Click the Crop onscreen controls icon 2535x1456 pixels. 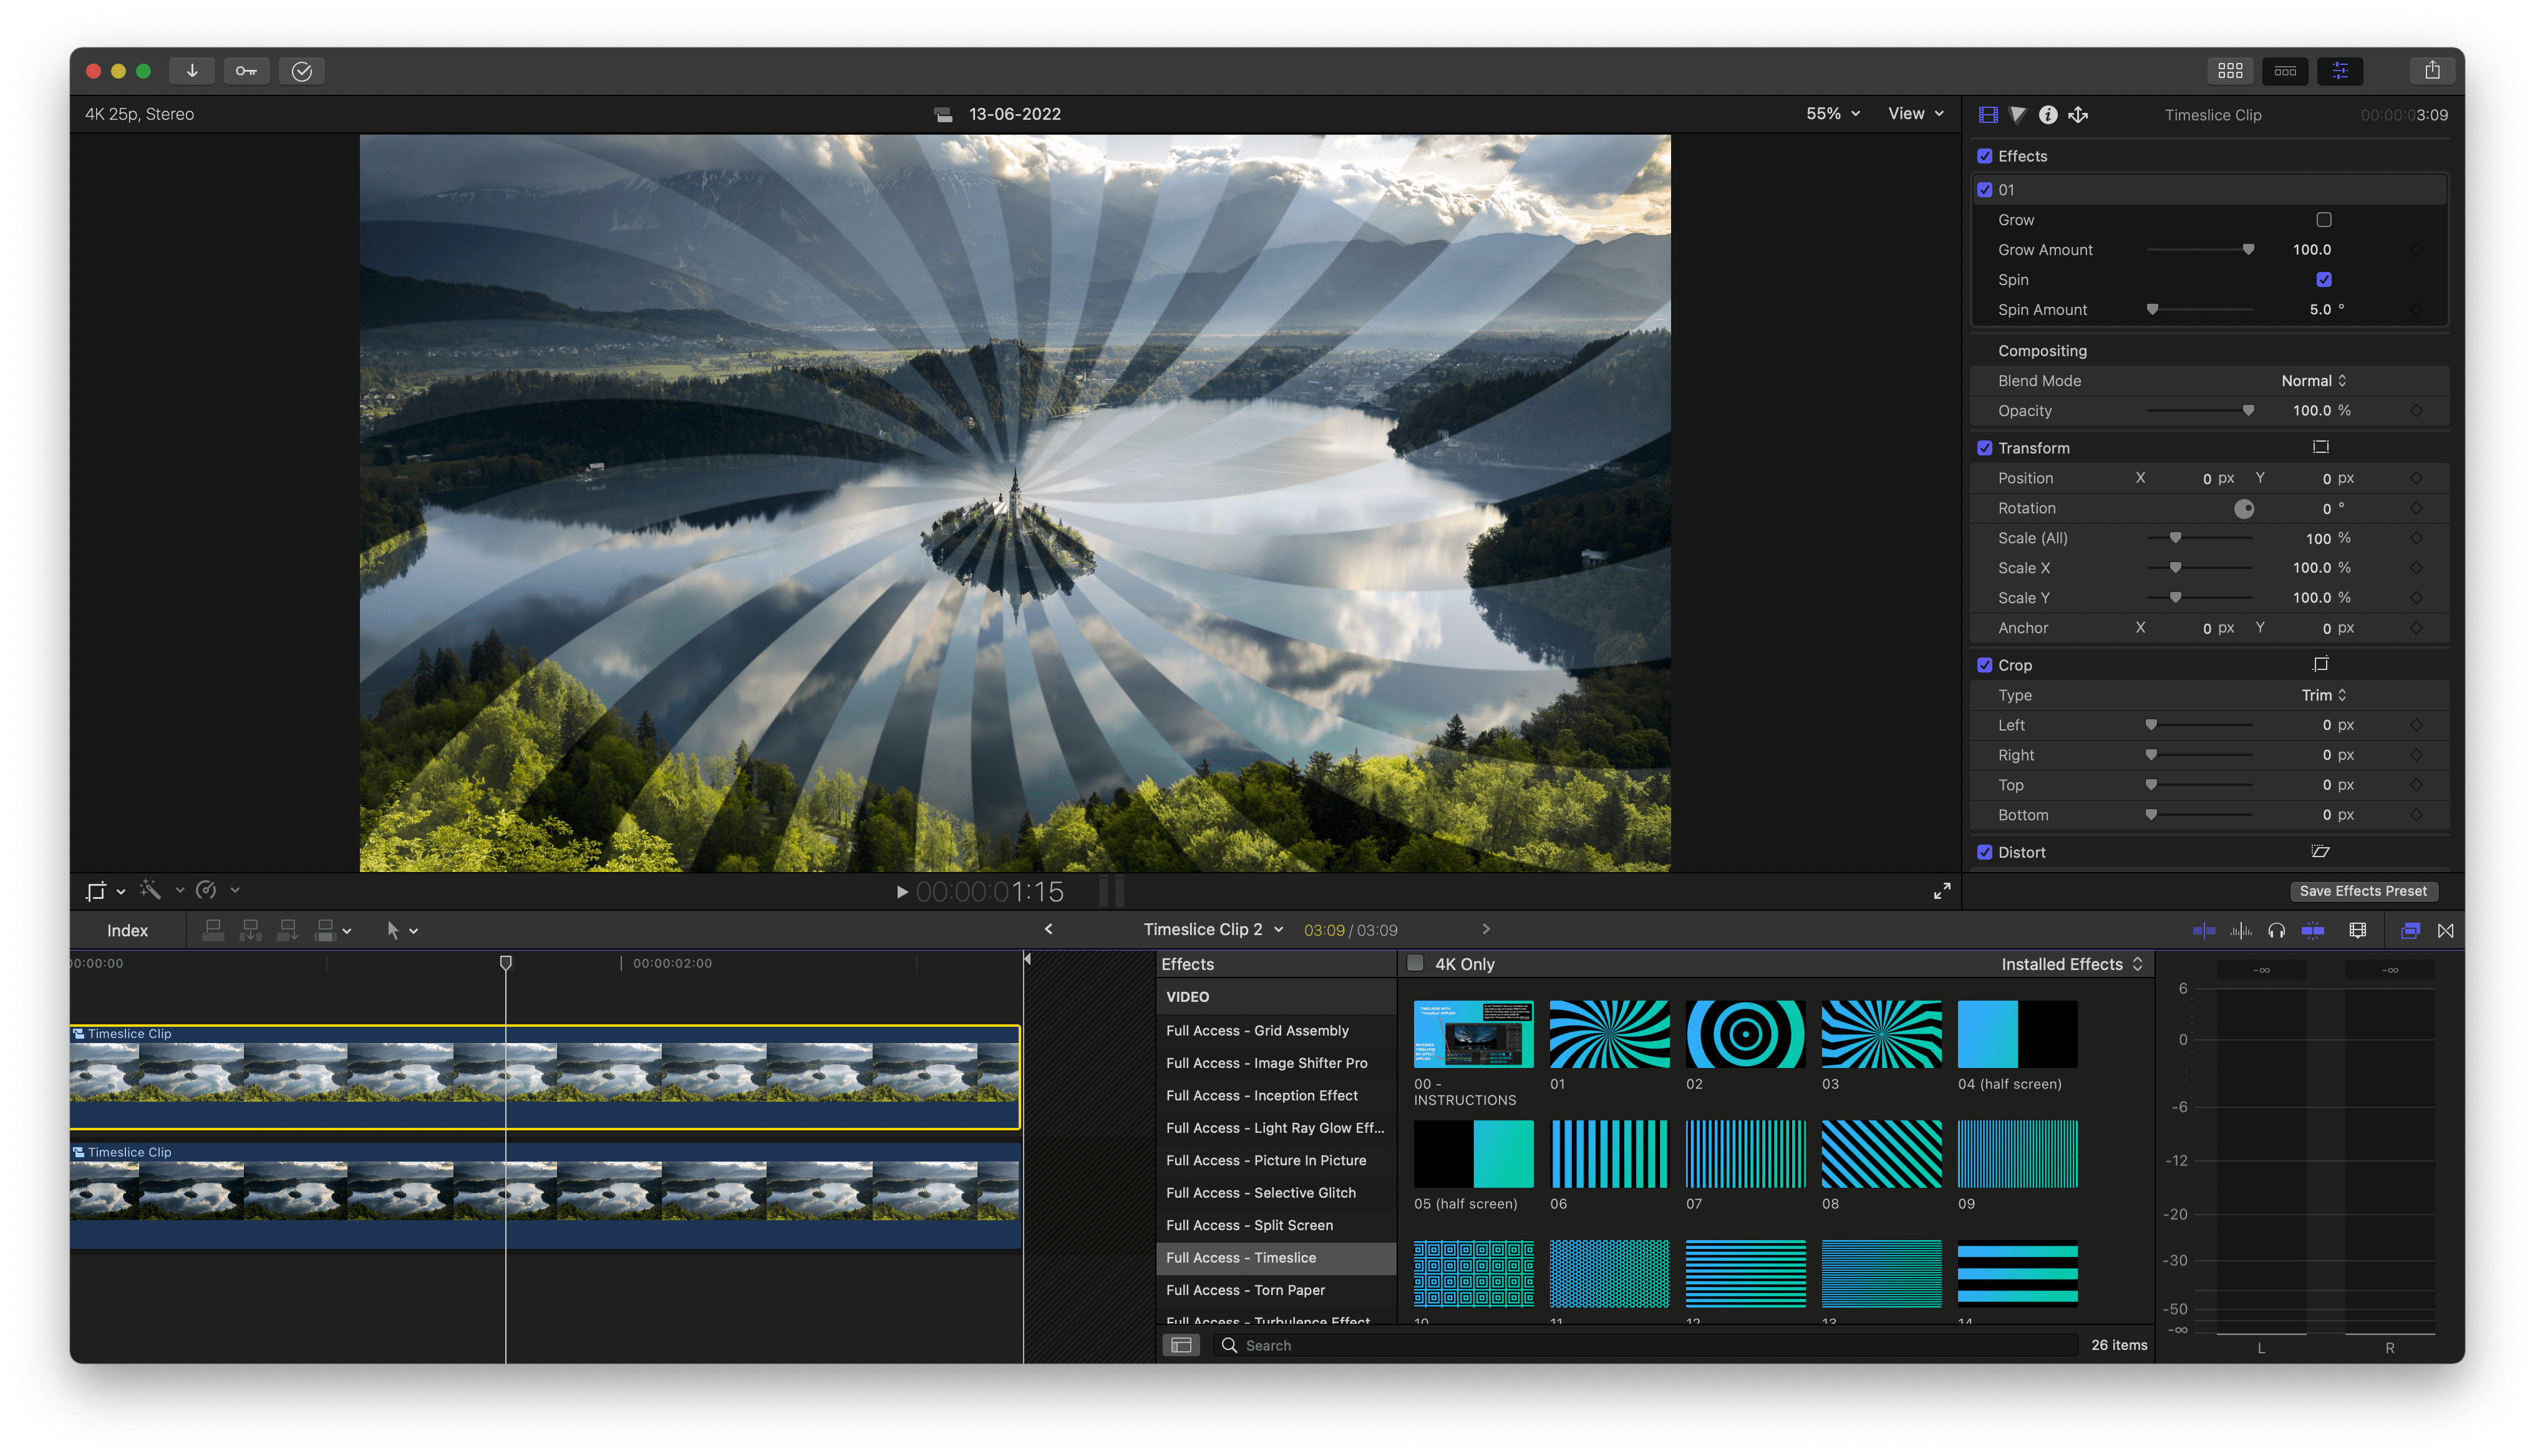click(2320, 664)
